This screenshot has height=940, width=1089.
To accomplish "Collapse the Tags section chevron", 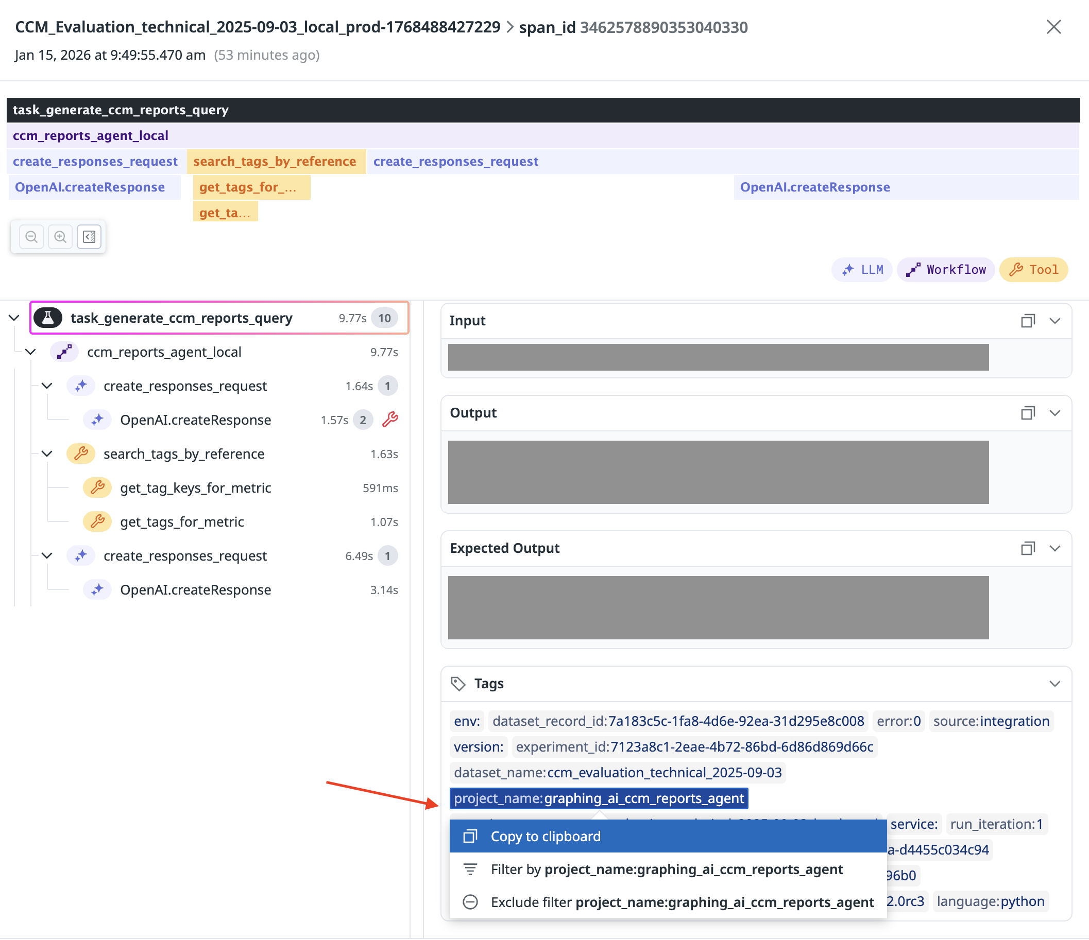I will [x=1054, y=684].
